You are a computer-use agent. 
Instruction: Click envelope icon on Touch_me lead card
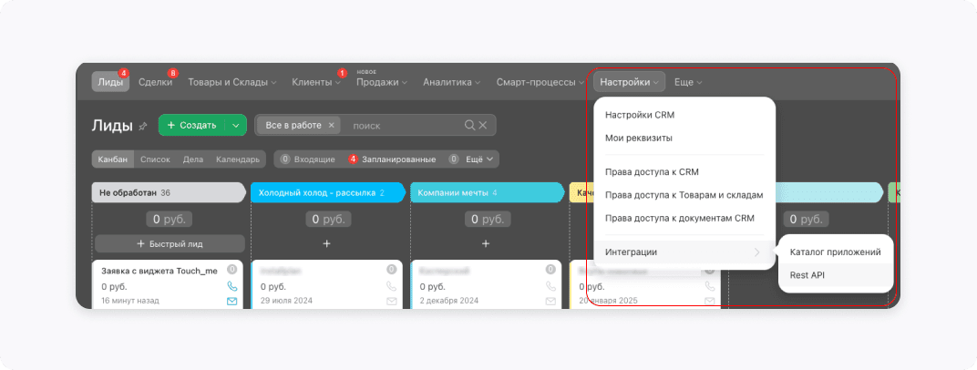231,301
